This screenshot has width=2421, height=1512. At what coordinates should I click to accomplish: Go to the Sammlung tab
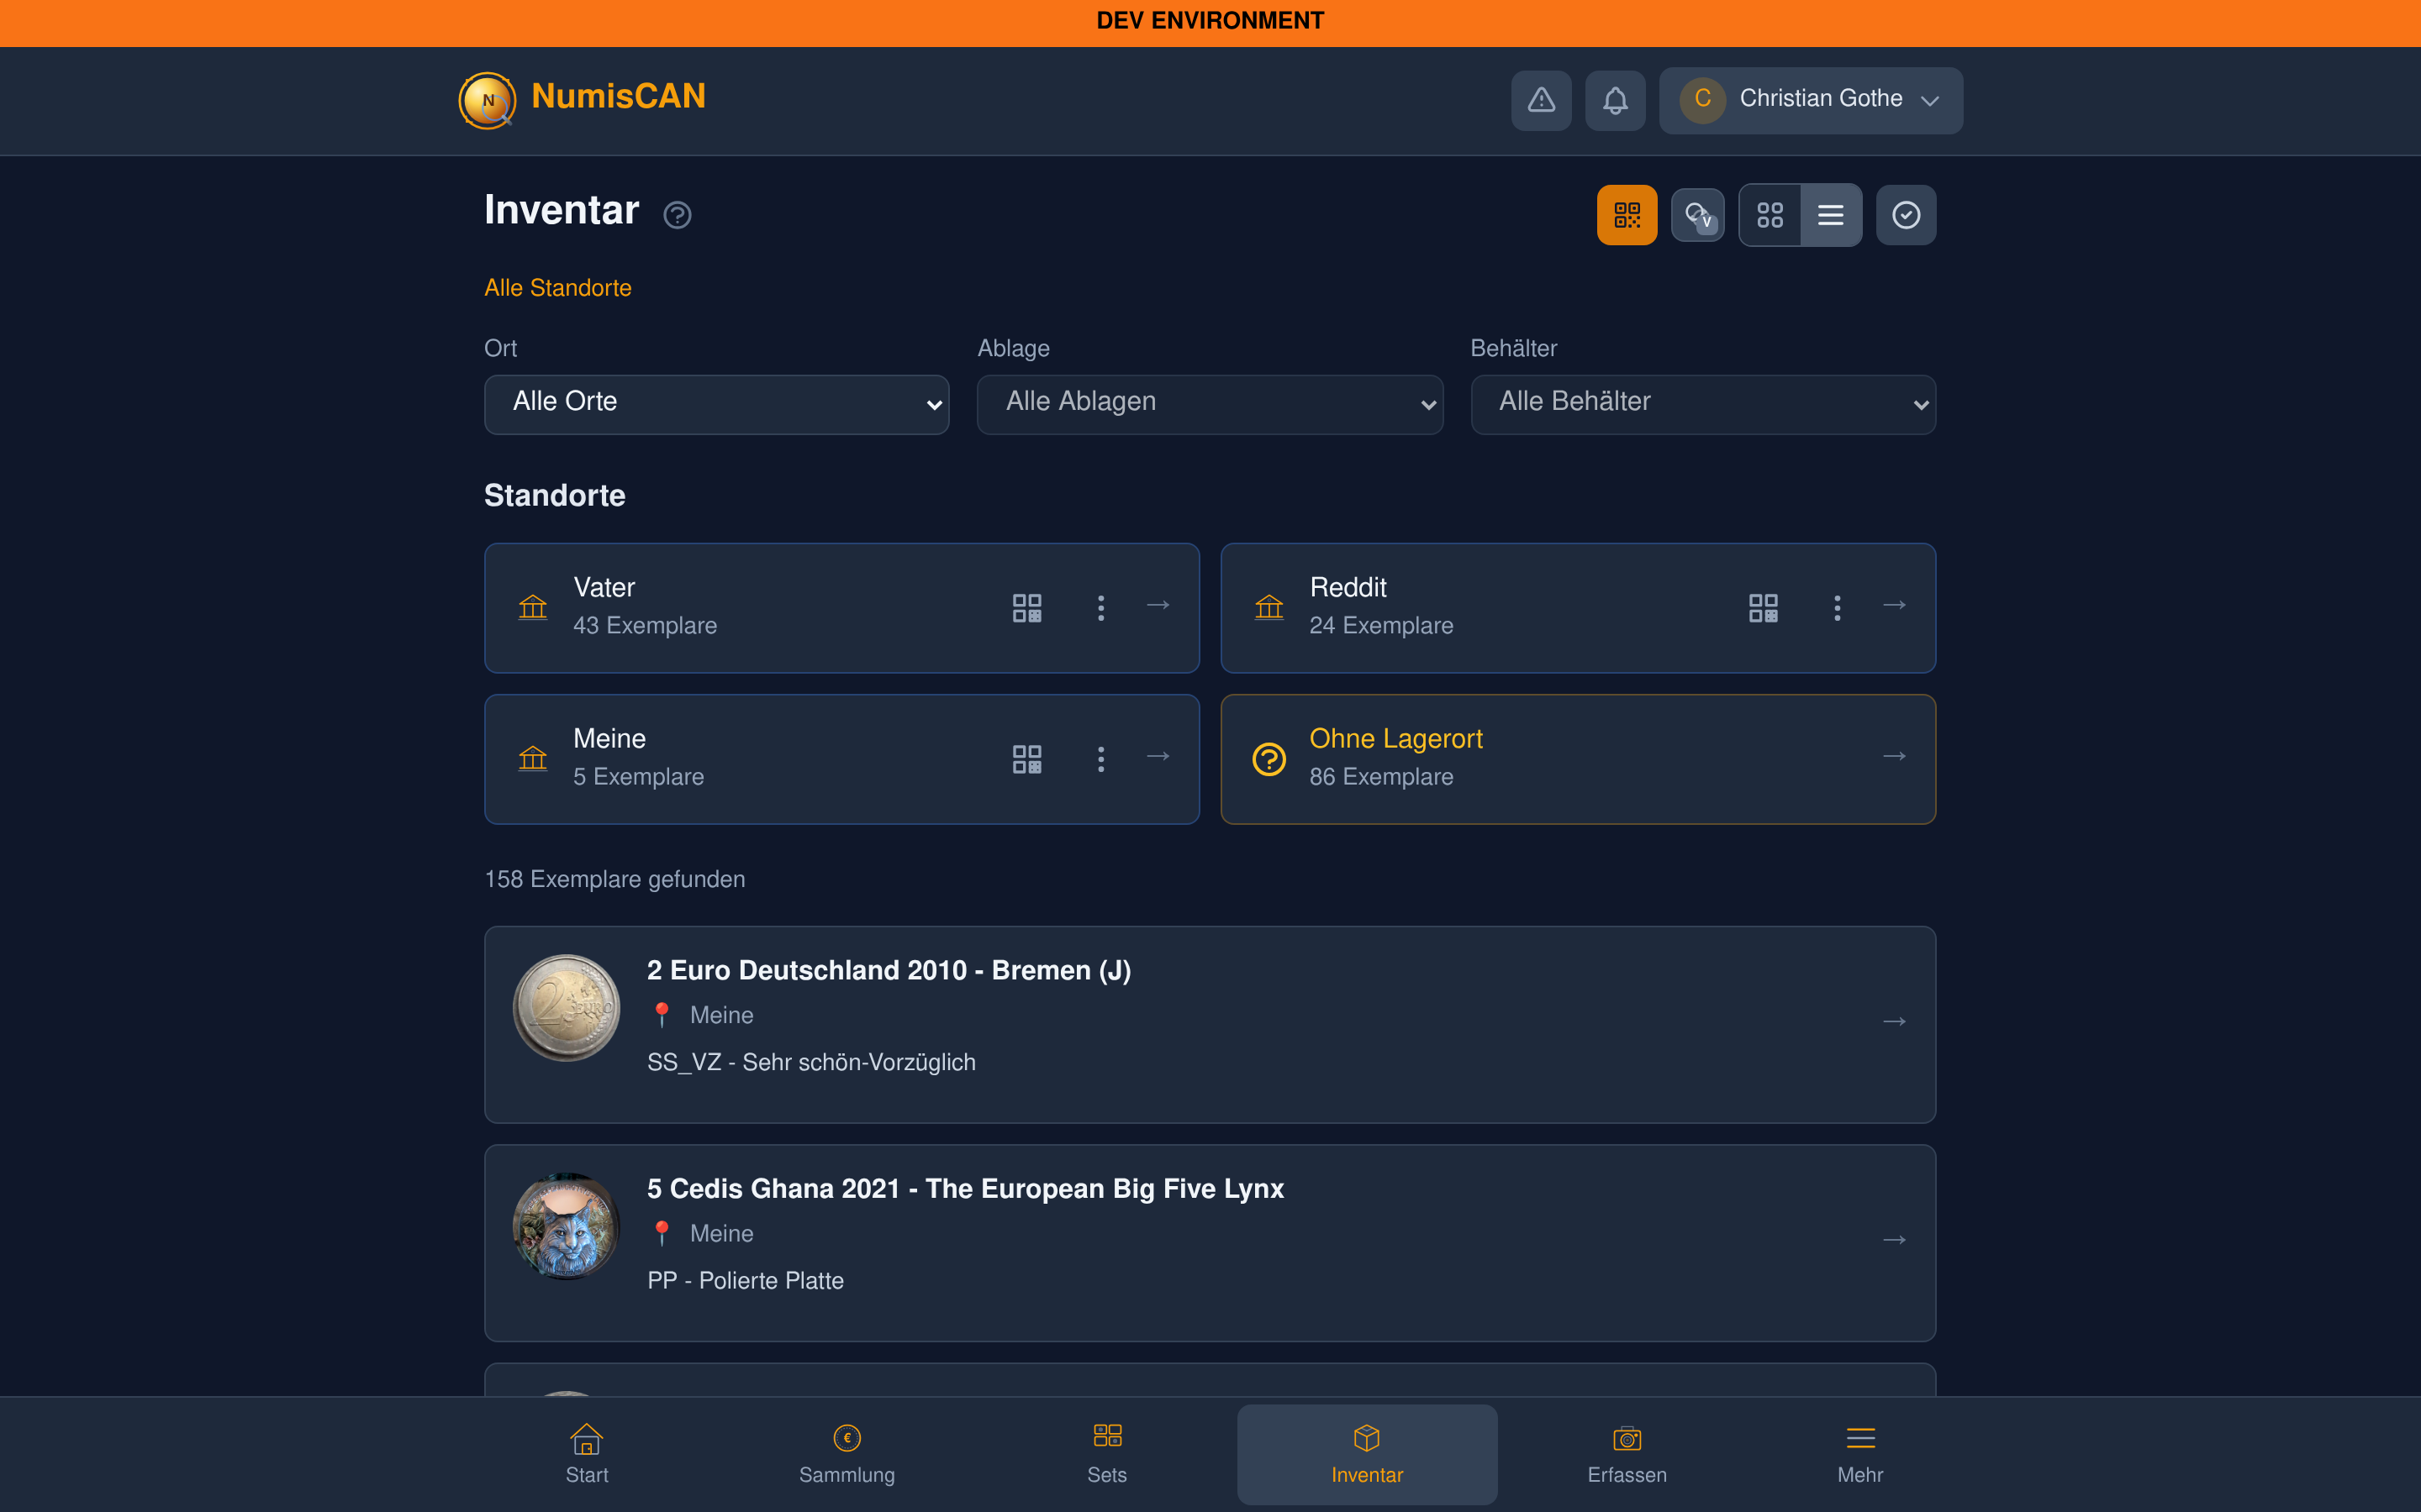847,1454
